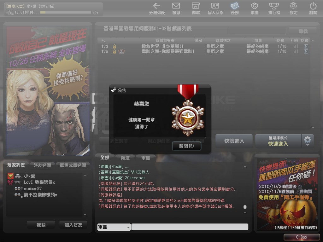Click the butterfly icon beside LovE|歡樂玩偶x
The width and height of the screenshot is (323, 242).
10,182
